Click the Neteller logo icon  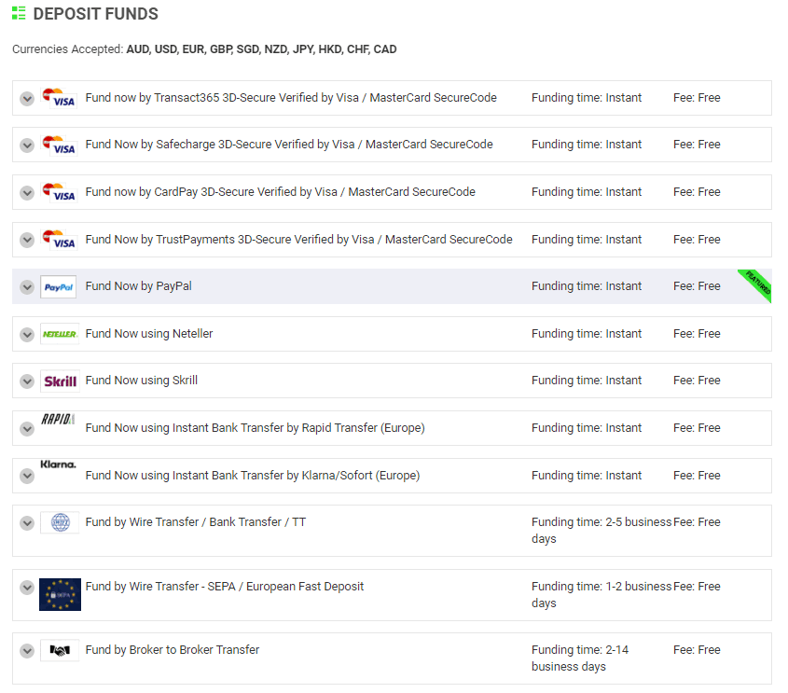point(59,334)
